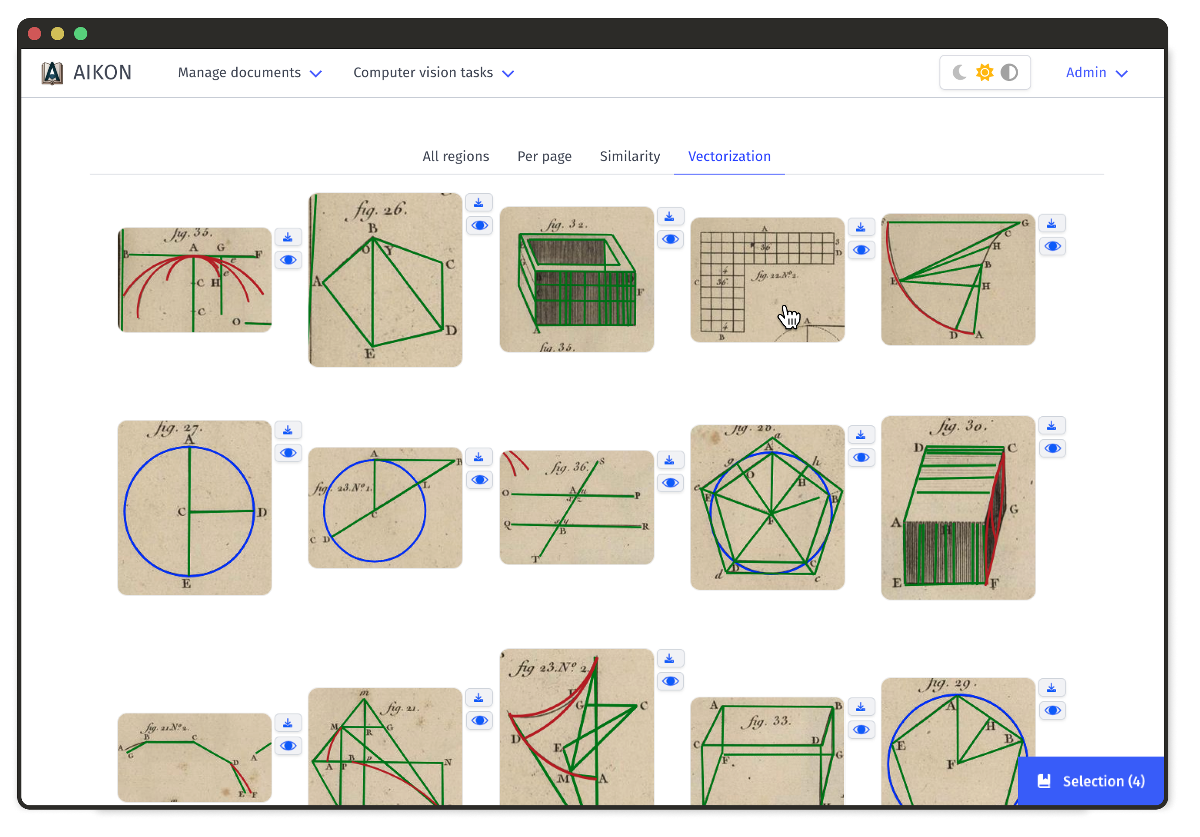Expand the Computer vision tasks menu
Viewport: 1200px width, 837px height.
433,73
